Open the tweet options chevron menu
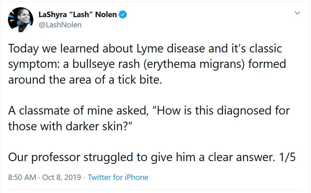This screenshot has height=193, width=311. 297,13
